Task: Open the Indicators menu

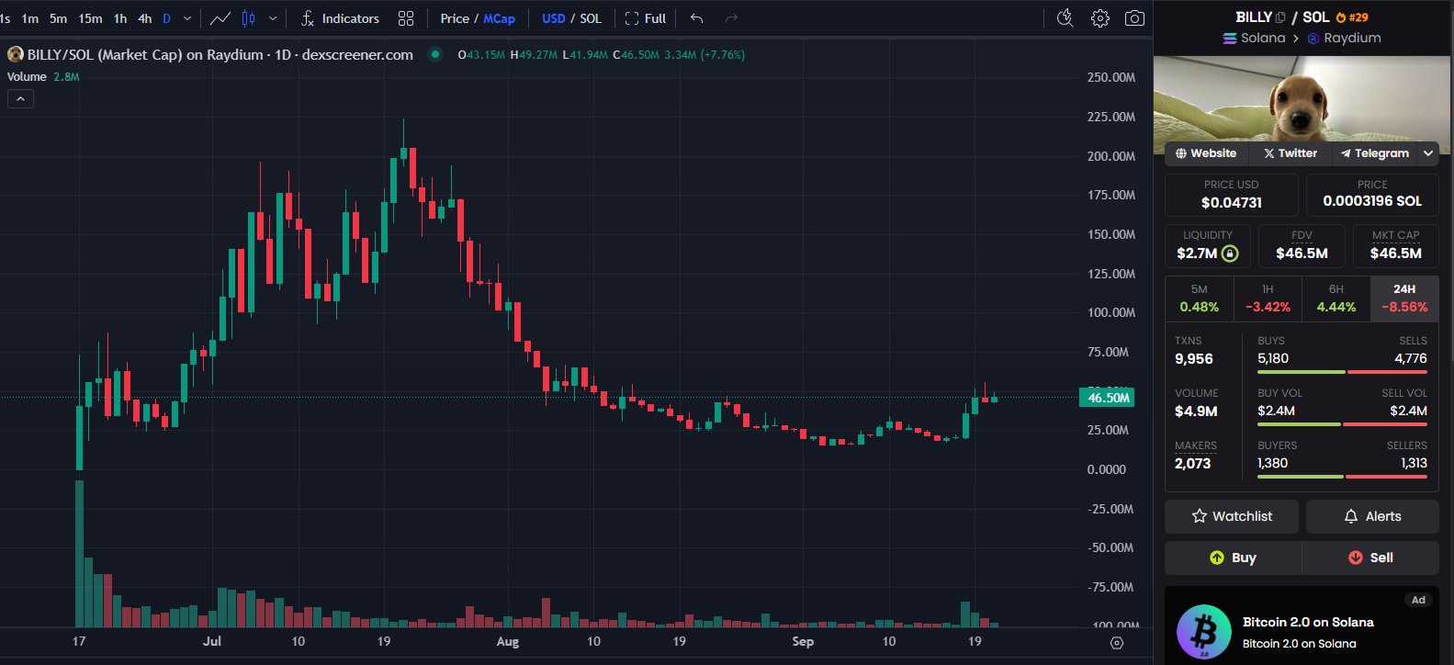Action: (x=340, y=18)
